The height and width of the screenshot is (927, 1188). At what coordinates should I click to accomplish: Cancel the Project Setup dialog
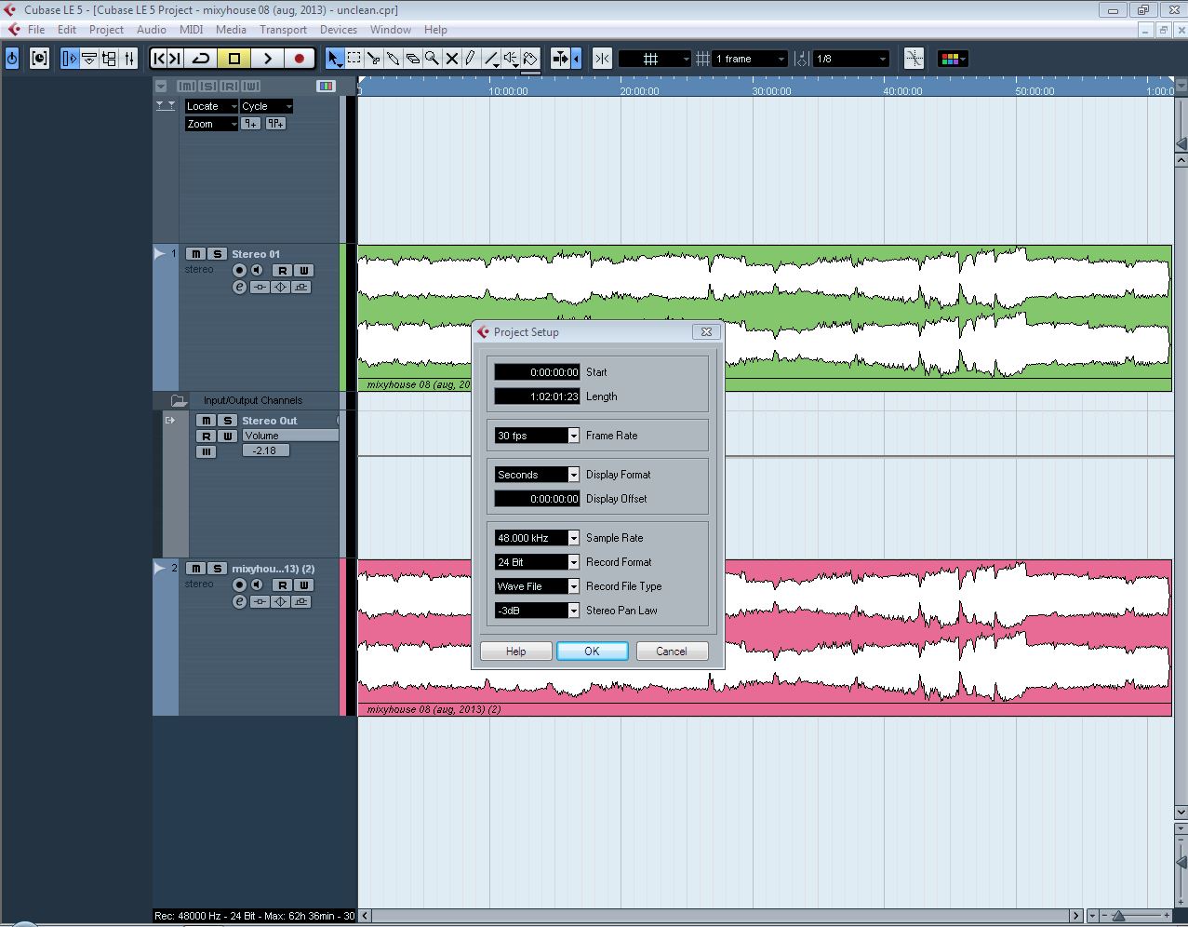(x=671, y=652)
